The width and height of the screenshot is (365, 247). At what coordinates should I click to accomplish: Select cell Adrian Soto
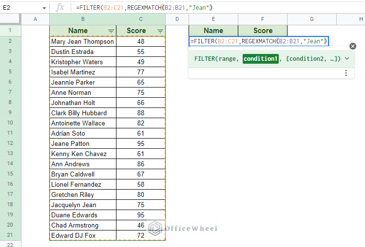tap(83, 133)
